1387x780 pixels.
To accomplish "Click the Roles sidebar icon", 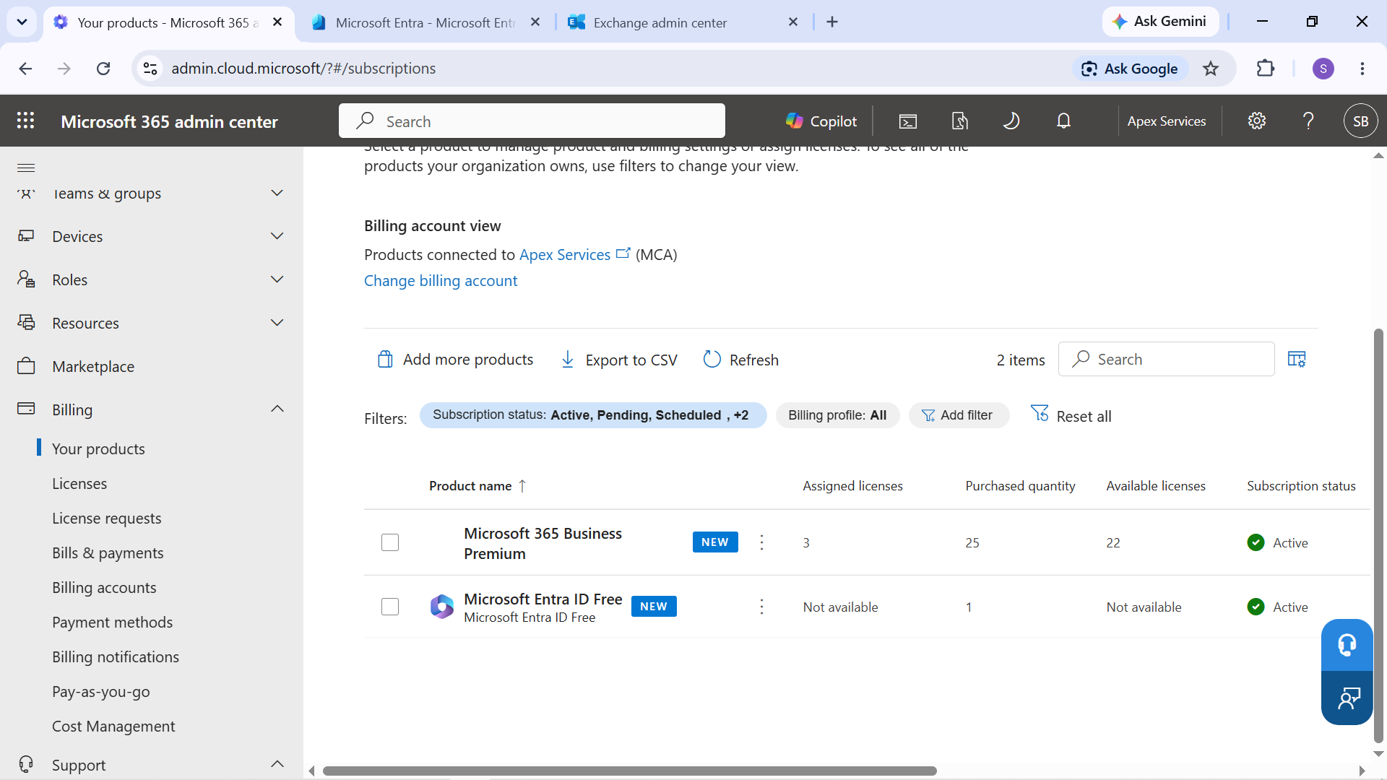I will 26,279.
